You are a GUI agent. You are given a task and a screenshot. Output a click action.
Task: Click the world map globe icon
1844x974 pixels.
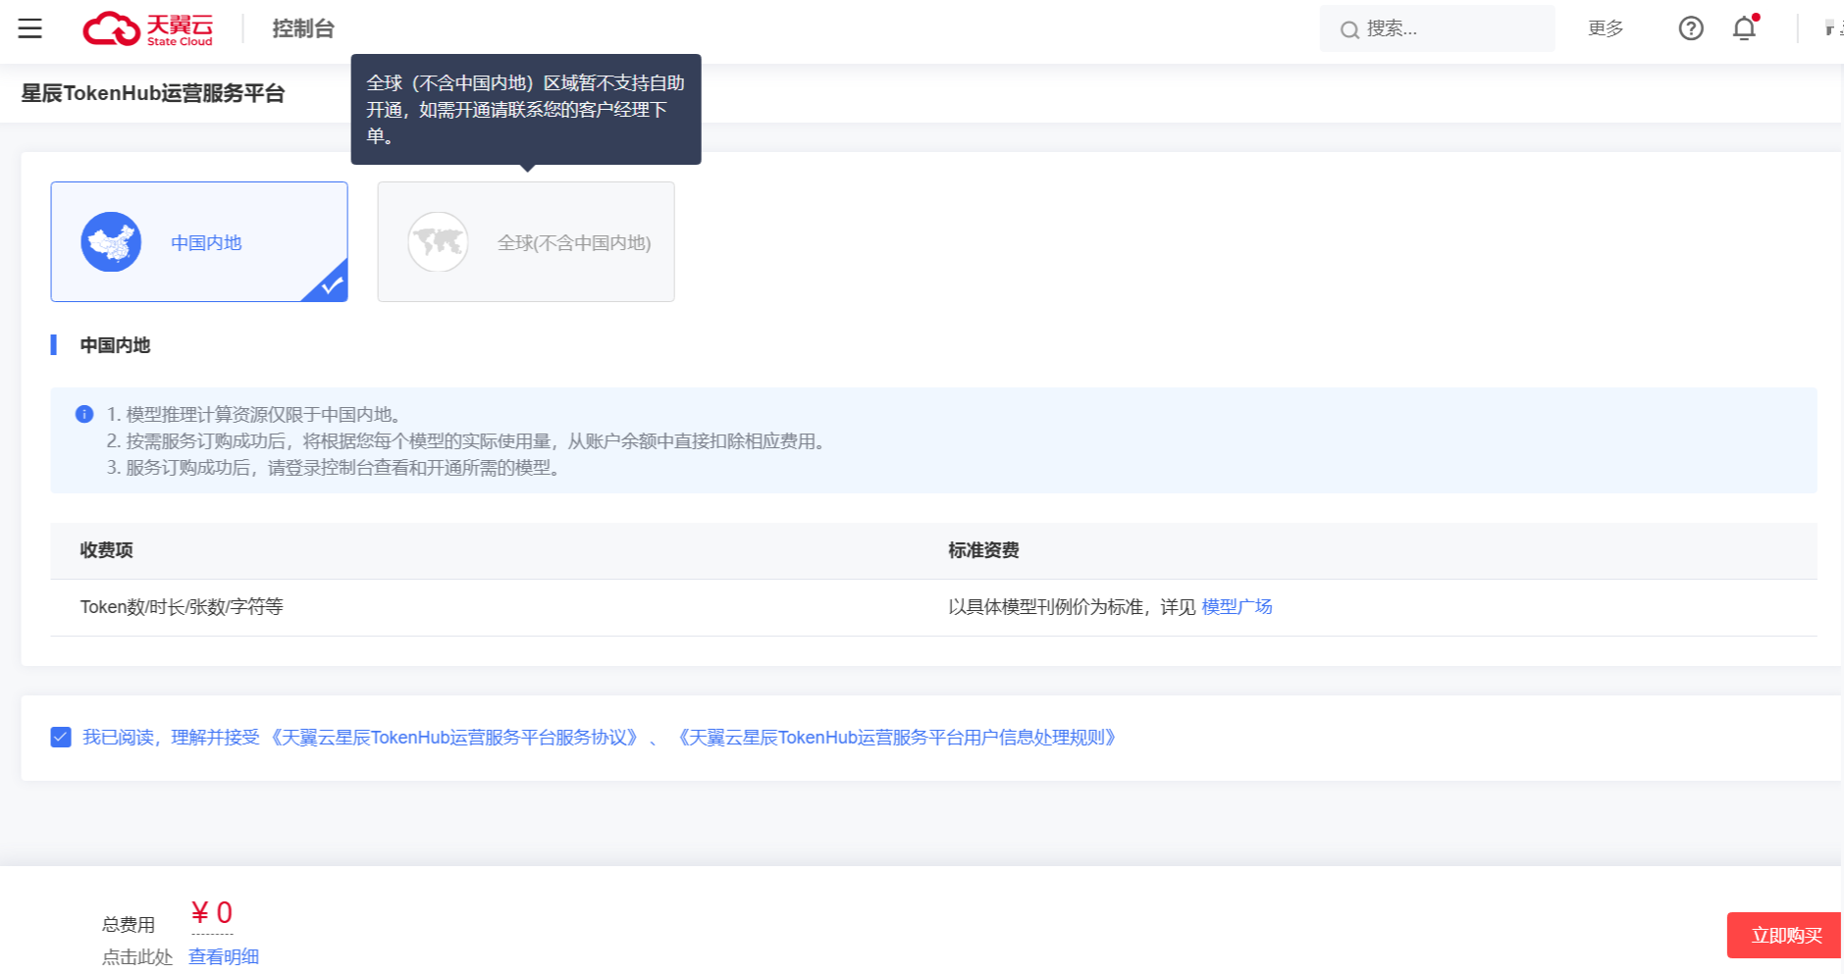tap(438, 242)
